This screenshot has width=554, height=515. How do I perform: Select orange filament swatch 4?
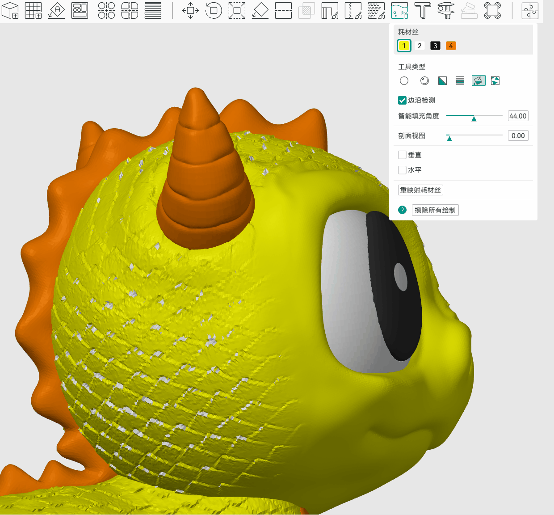click(451, 46)
